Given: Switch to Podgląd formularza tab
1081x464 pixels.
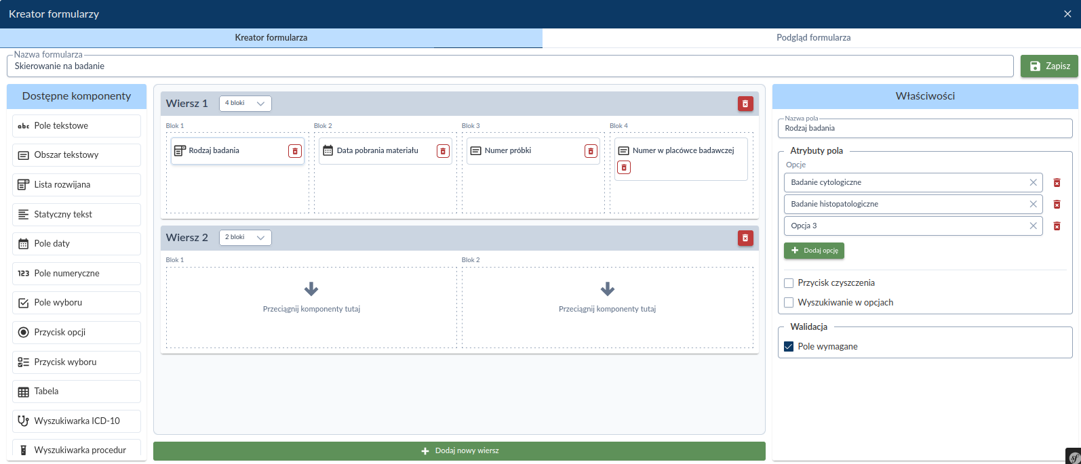Looking at the screenshot, I should click(812, 38).
